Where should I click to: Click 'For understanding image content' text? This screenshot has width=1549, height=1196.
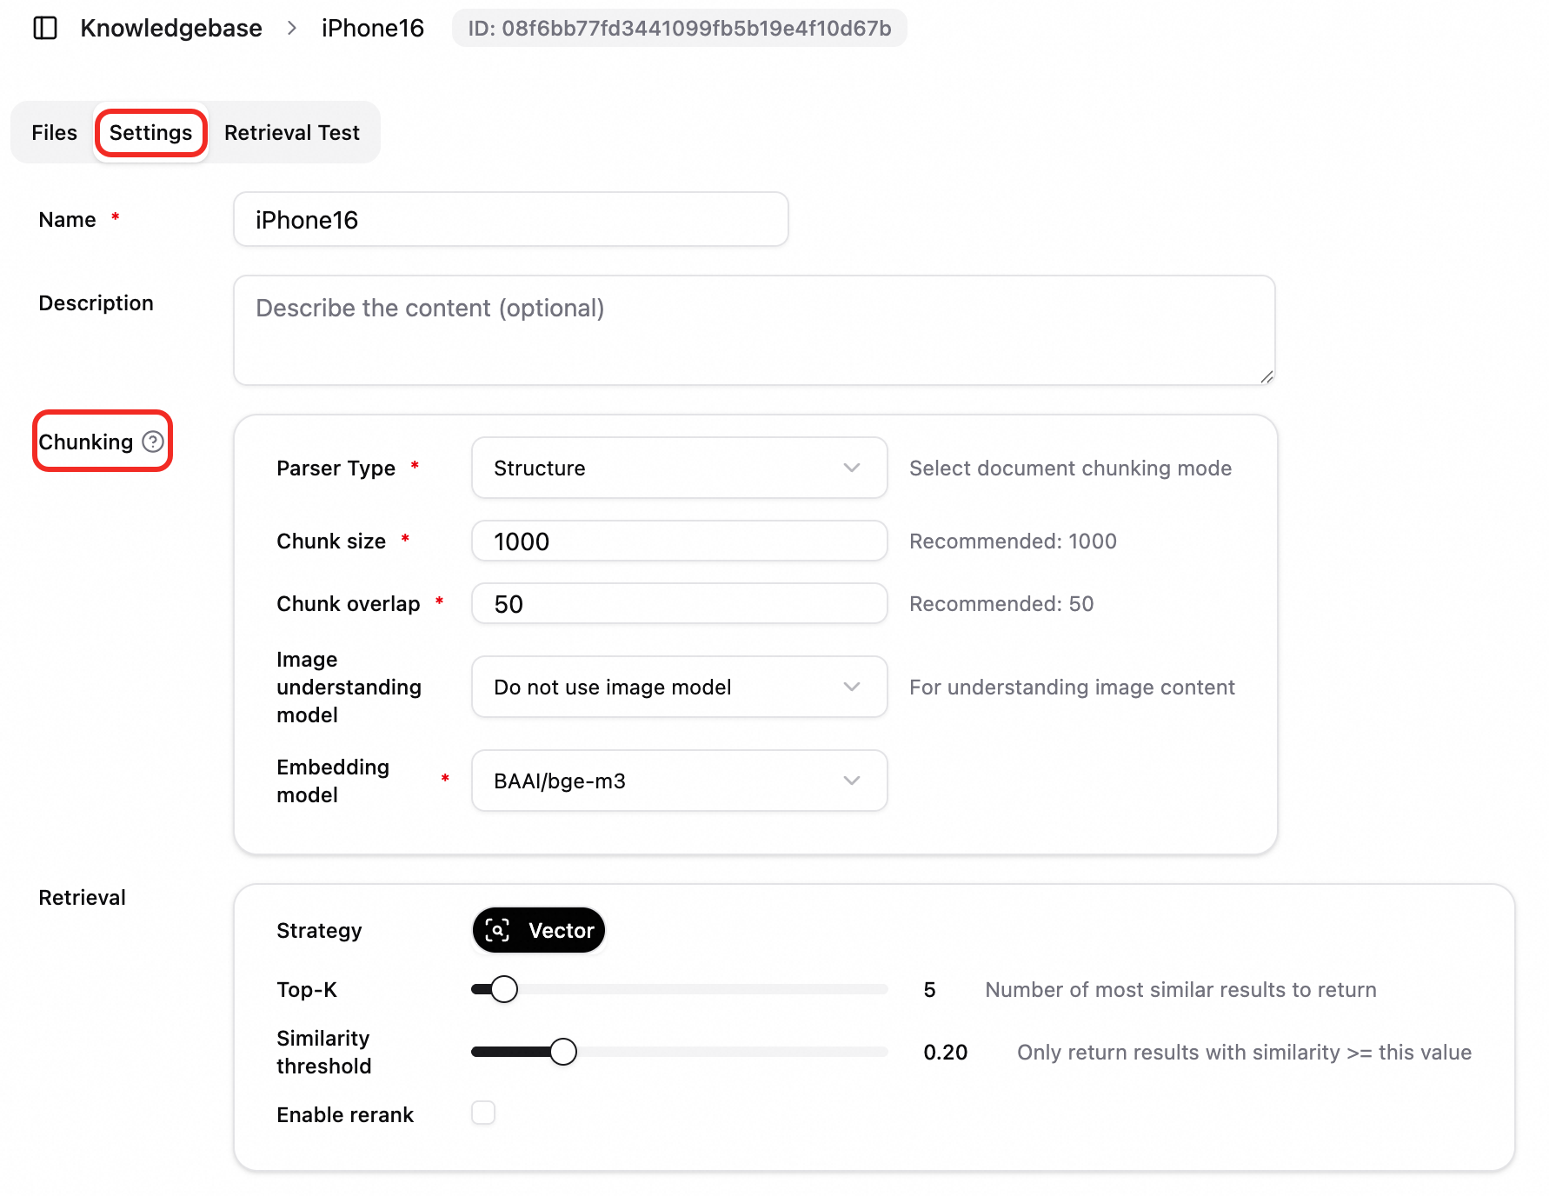(x=1072, y=687)
